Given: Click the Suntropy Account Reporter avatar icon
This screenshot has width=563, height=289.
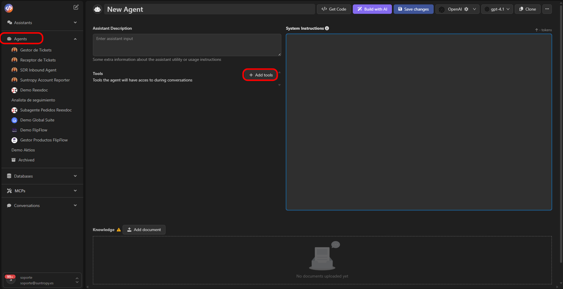Looking at the screenshot, I should coord(14,80).
